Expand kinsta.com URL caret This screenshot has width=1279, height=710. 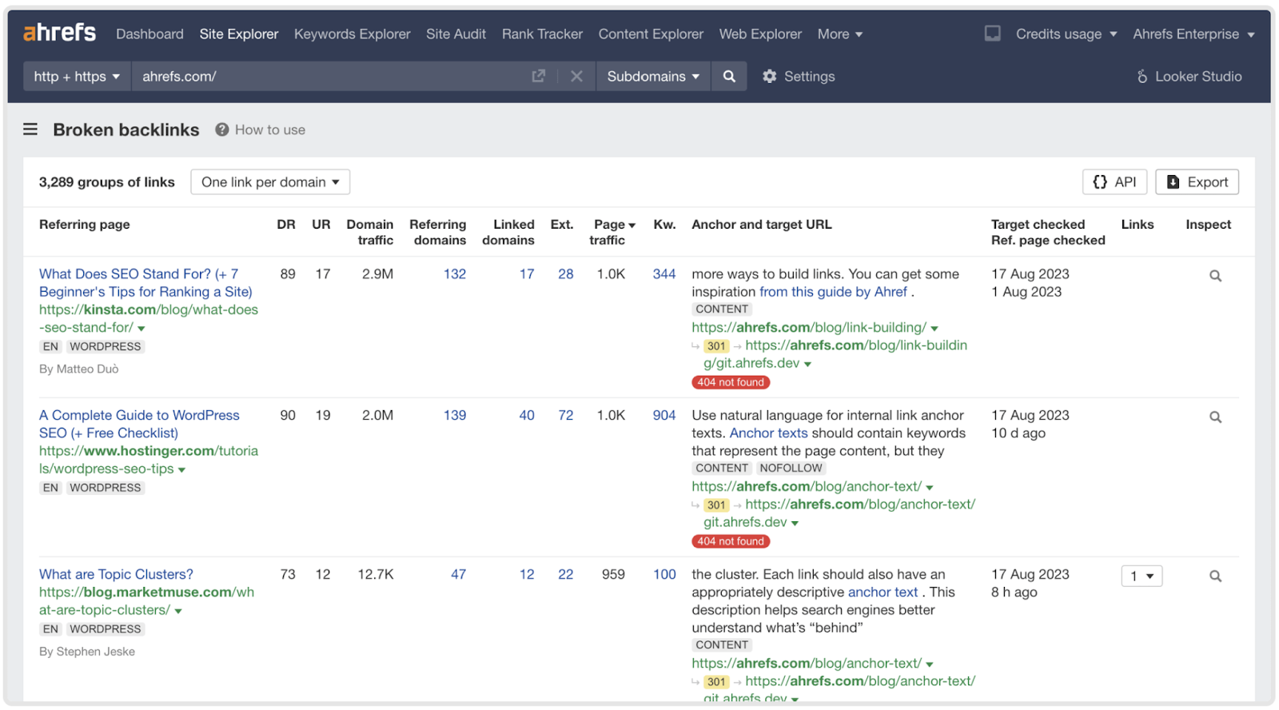click(141, 329)
